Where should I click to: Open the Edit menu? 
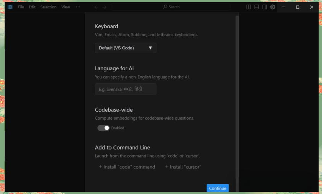point(32,7)
